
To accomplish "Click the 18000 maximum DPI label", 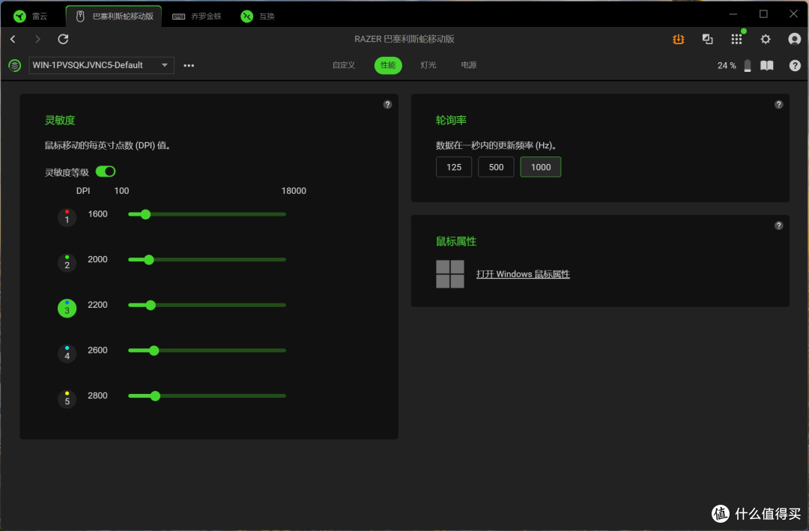I will coord(294,191).
